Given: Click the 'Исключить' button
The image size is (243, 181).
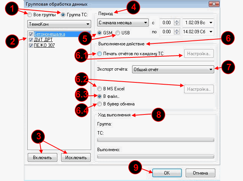Looking at the screenshot, I should pyautogui.click(x=76, y=157).
